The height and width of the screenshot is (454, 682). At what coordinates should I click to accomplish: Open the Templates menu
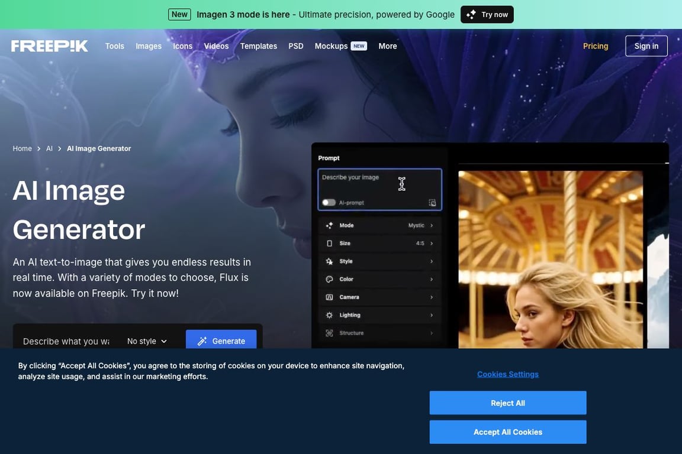pos(258,46)
